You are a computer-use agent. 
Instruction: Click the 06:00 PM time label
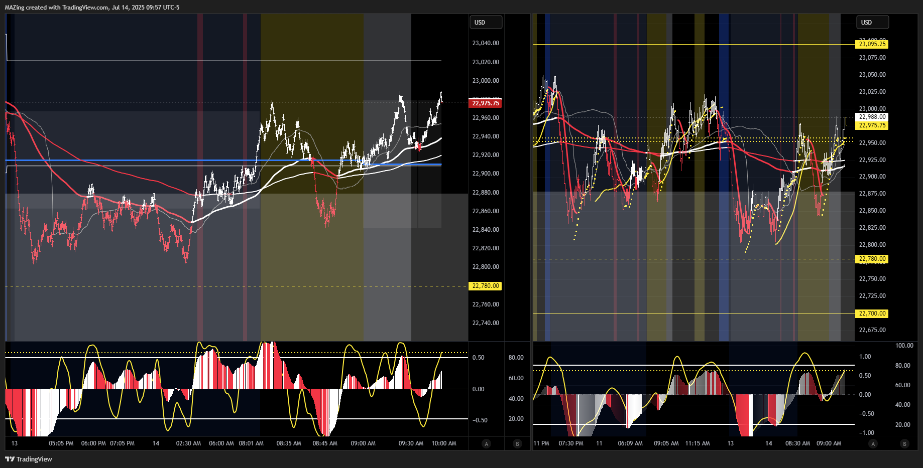click(93, 443)
